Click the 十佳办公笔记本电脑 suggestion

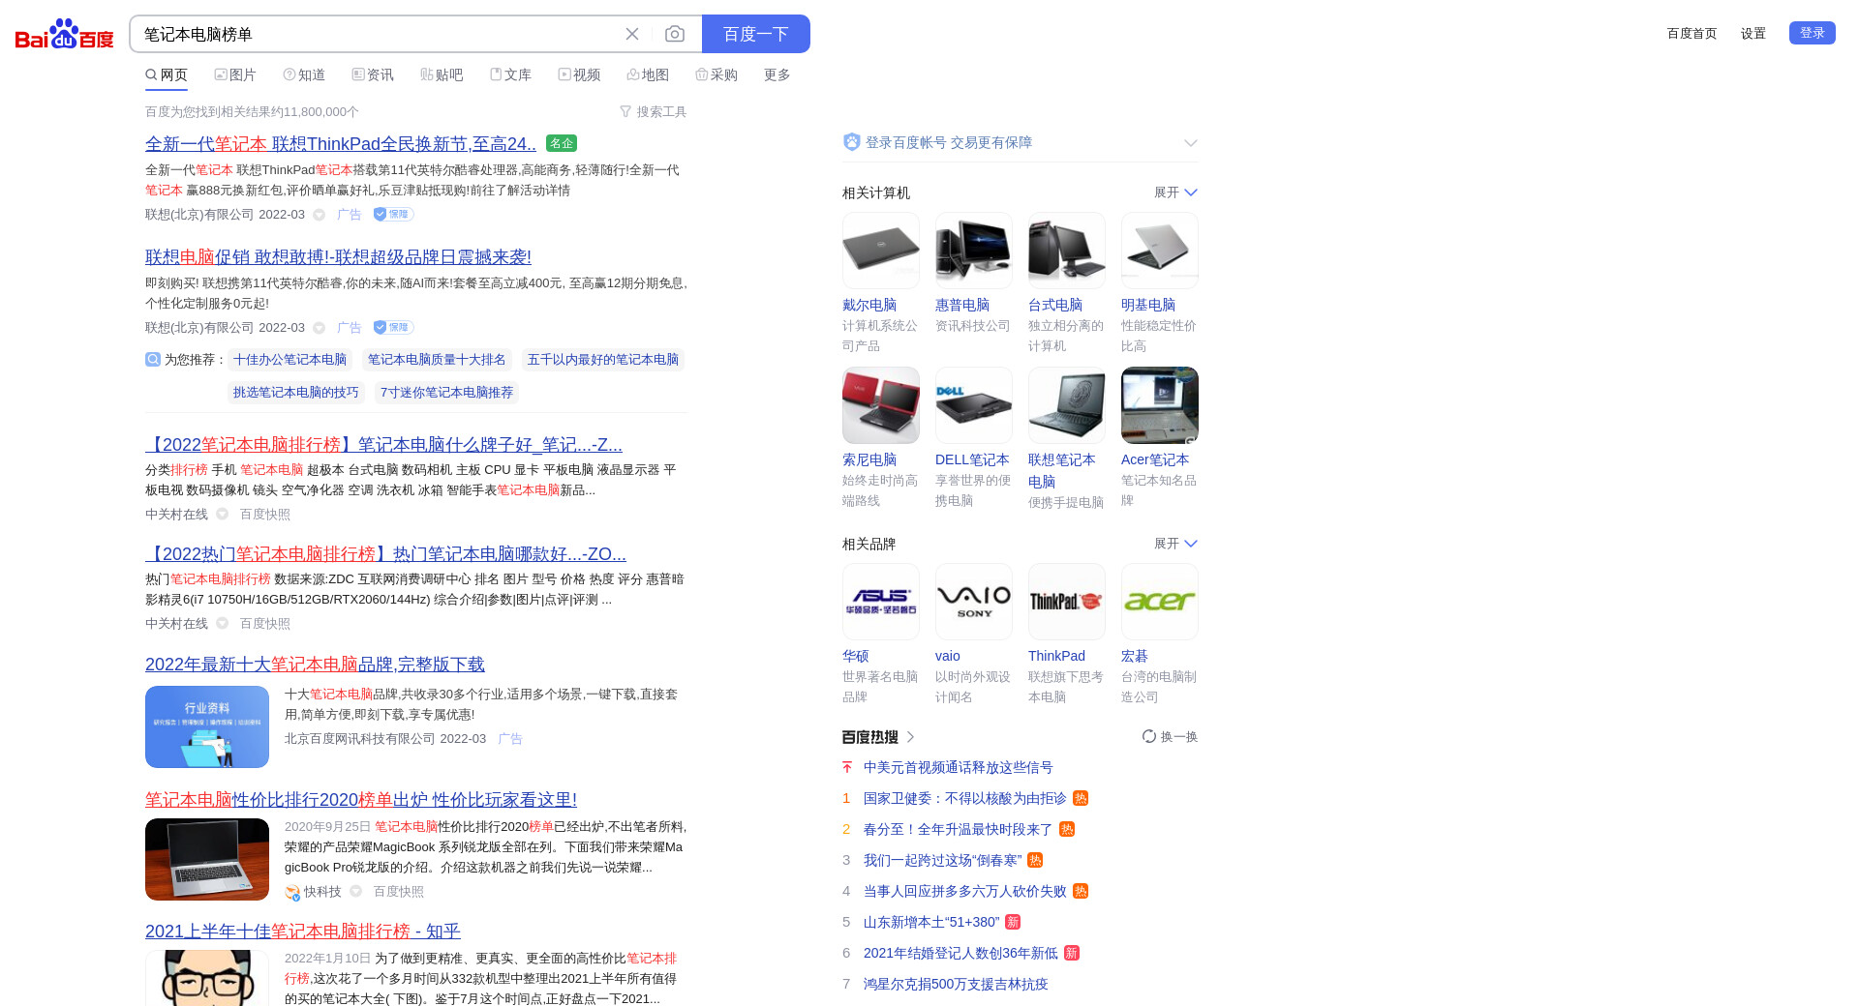click(290, 360)
